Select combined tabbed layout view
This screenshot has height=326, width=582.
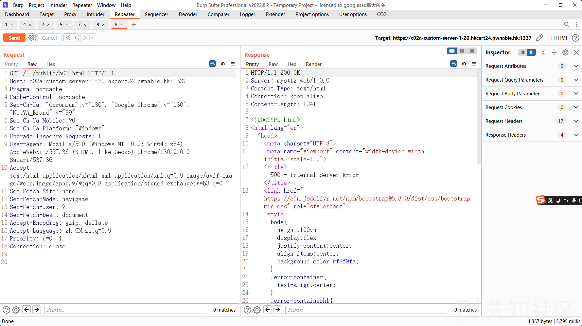[472, 51]
